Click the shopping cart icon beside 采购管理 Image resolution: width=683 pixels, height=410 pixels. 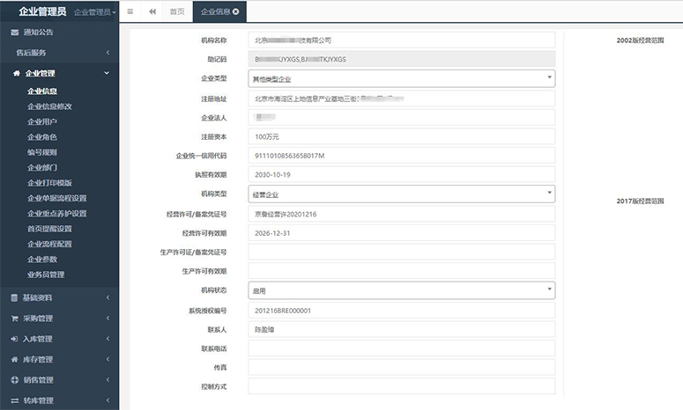click(14, 318)
